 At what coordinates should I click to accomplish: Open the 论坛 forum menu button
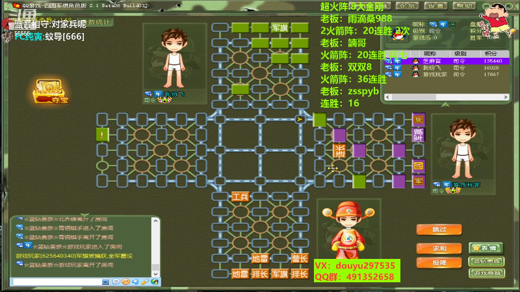407,6
